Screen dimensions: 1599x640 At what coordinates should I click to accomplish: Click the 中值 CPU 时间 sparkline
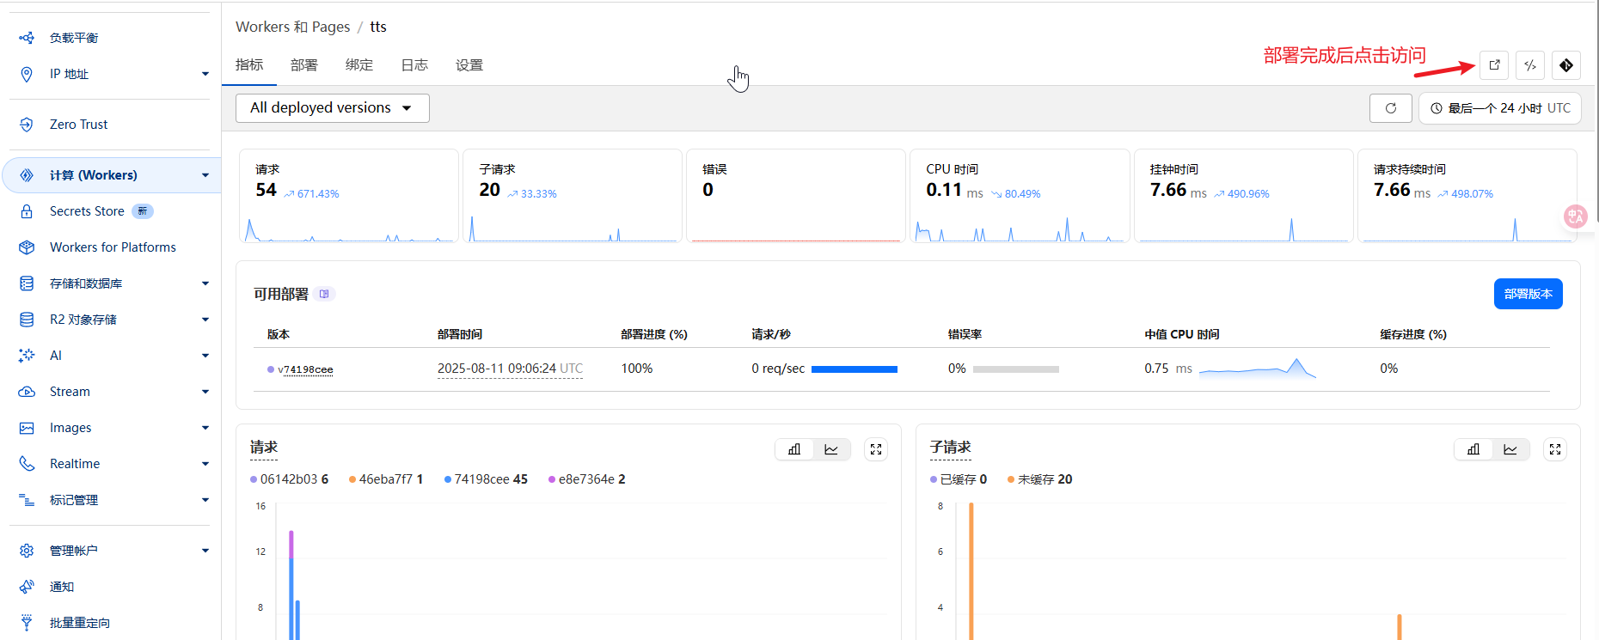click(1258, 369)
